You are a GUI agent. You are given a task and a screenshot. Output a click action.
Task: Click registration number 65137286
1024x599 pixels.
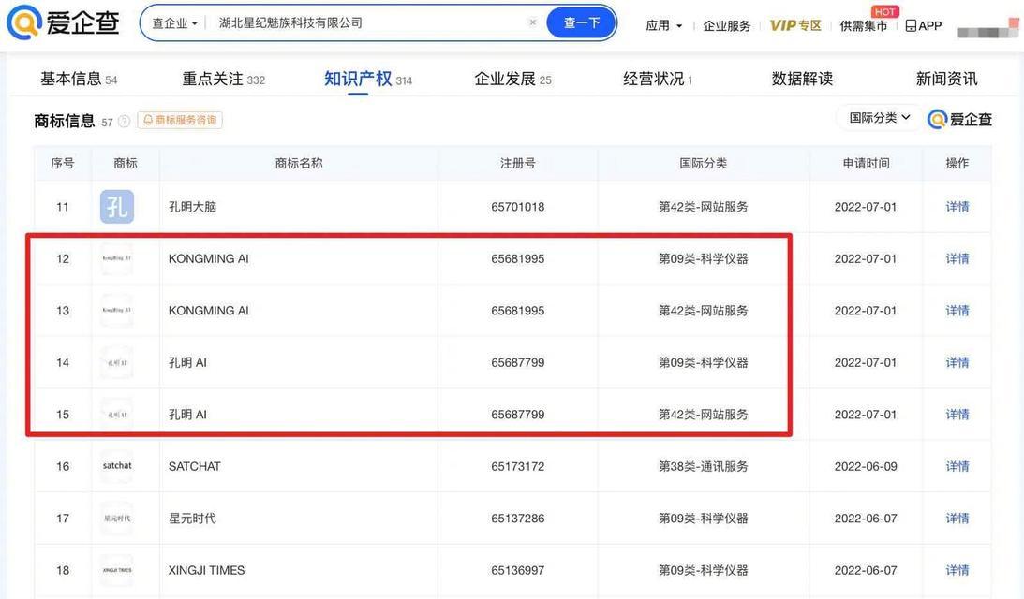point(518,519)
